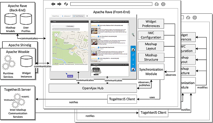The height and width of the screenshot is (123, 213).
Task: Open the browser settings gear
Action: tap(163, 4)
